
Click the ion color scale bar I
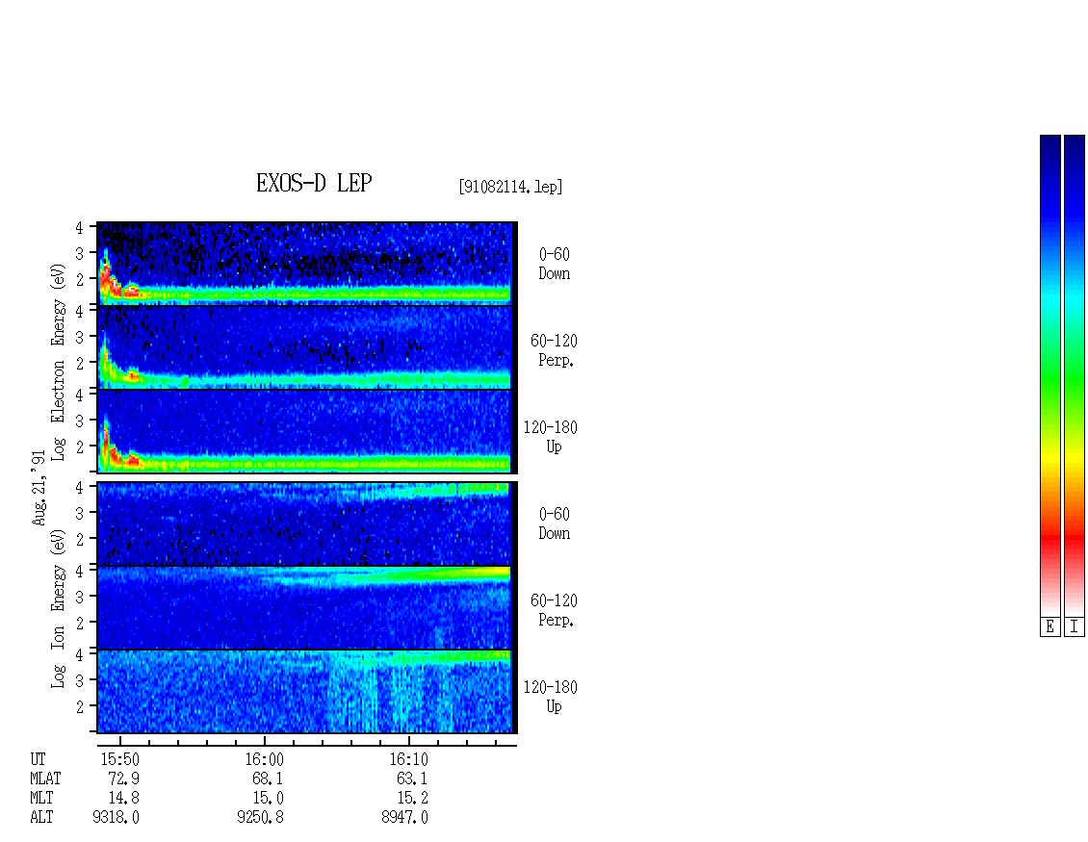point(1075,375)
